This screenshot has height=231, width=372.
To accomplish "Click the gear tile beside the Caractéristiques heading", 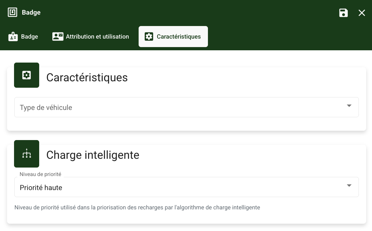I will click(27, 75).
